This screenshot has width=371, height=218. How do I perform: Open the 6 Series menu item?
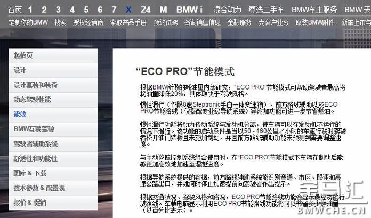(100, 10)
